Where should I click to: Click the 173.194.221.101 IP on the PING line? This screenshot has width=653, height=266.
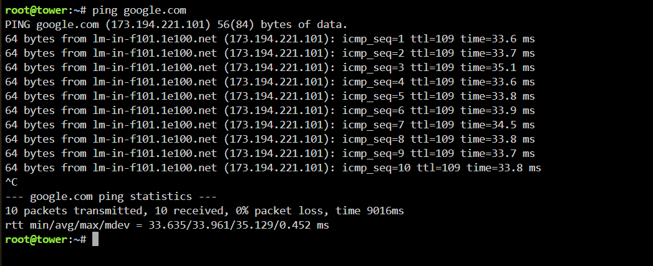[158, 24]
